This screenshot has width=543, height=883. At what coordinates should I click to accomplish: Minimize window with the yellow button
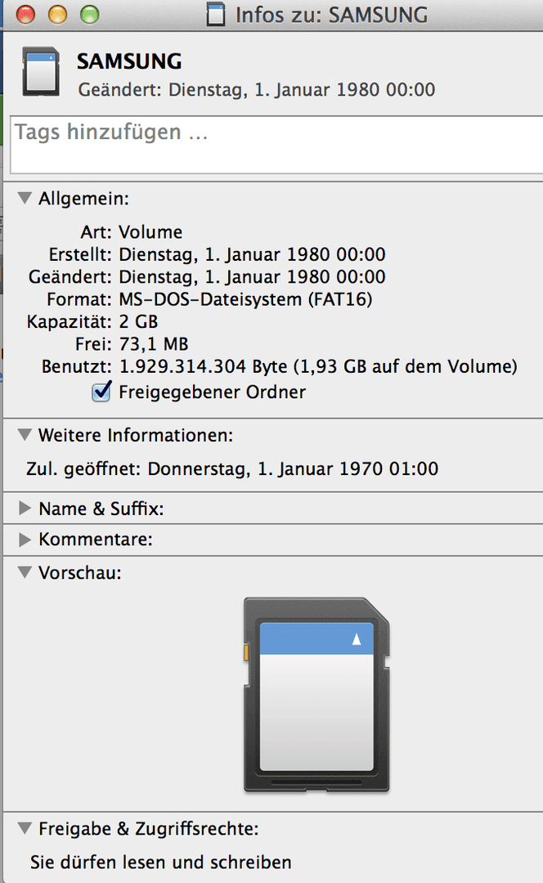pos(57,15)
